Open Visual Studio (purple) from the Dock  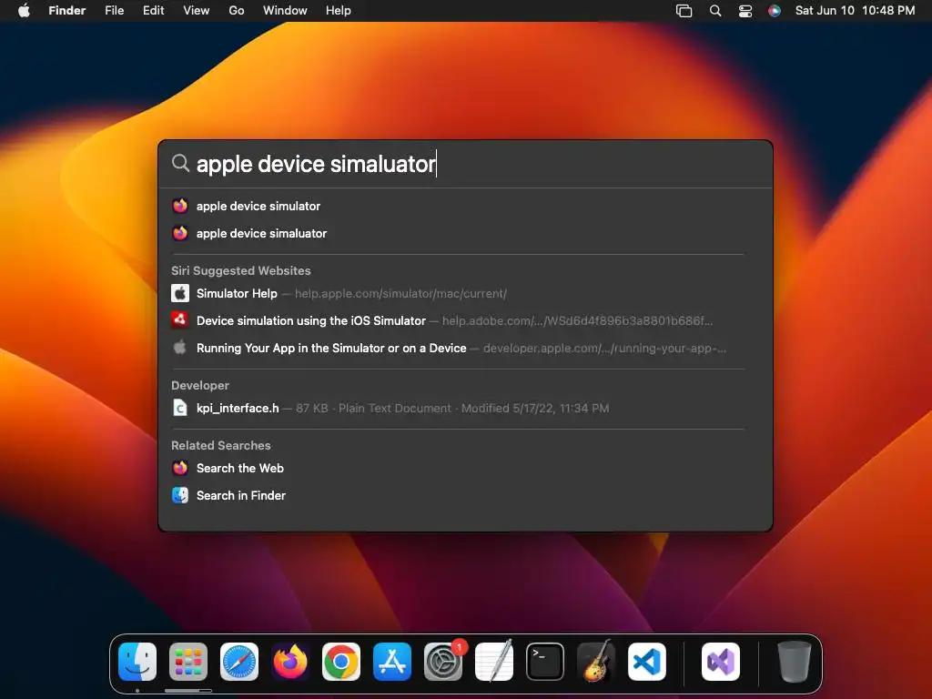pos(721,662)
